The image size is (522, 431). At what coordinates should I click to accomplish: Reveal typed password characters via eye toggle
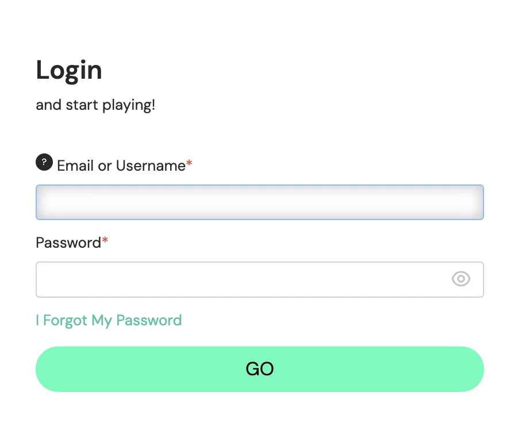coord(460,279)
